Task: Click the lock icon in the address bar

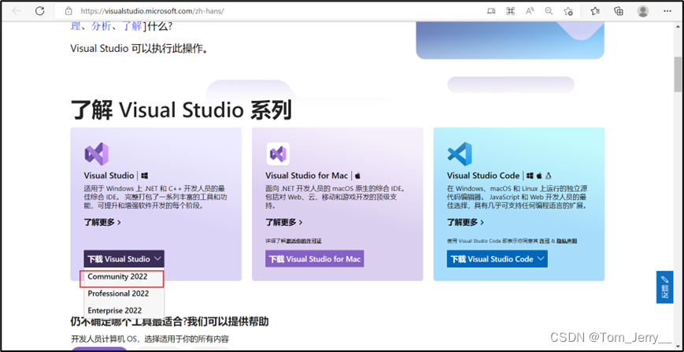Action: coord(68,11)
